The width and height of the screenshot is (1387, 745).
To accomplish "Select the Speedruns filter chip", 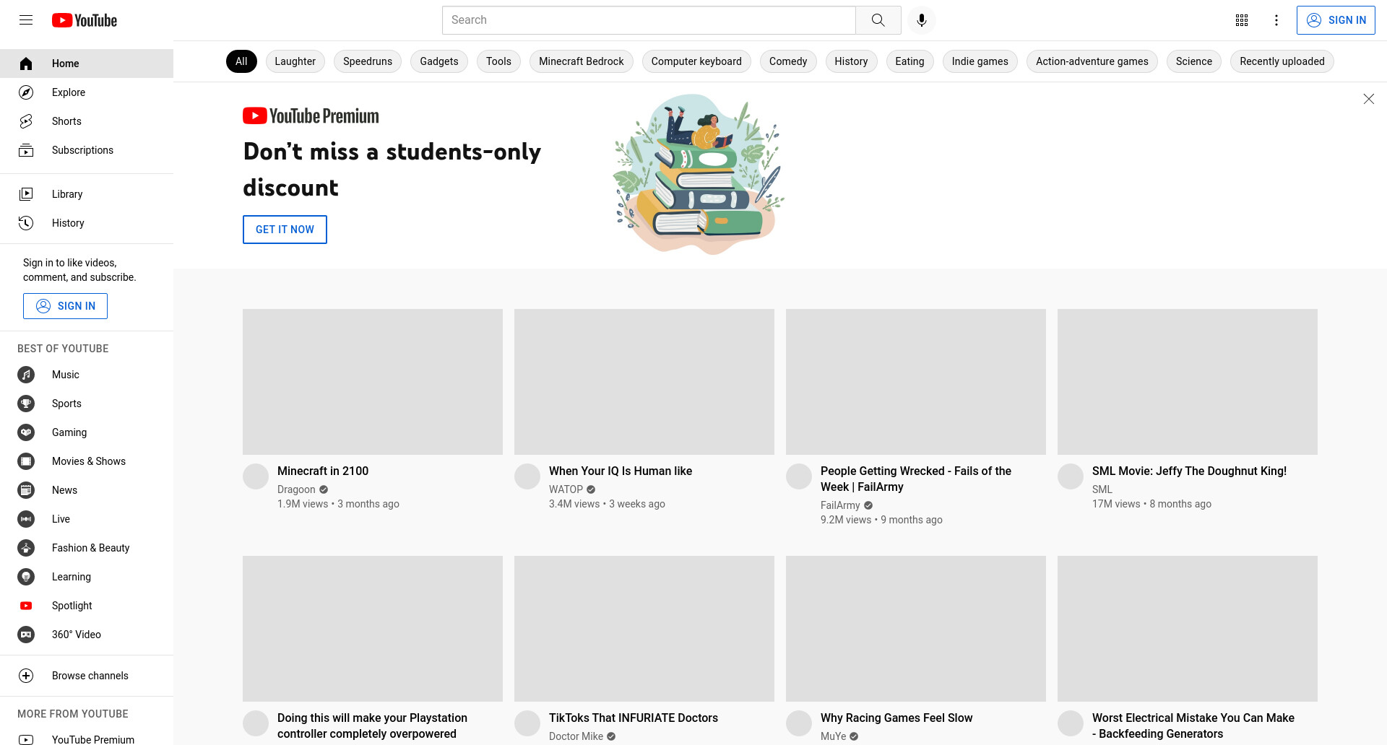I will point(368,61).
